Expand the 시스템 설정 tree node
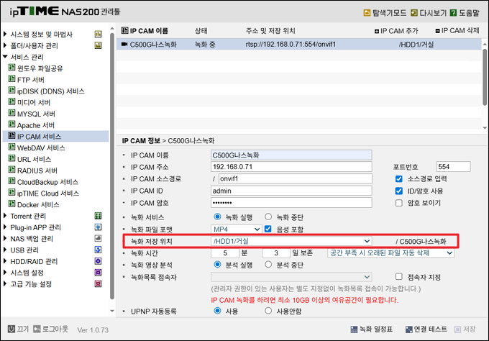Image resolution: width=489 pixels, height=341 pixels. (x=6, y=273)
